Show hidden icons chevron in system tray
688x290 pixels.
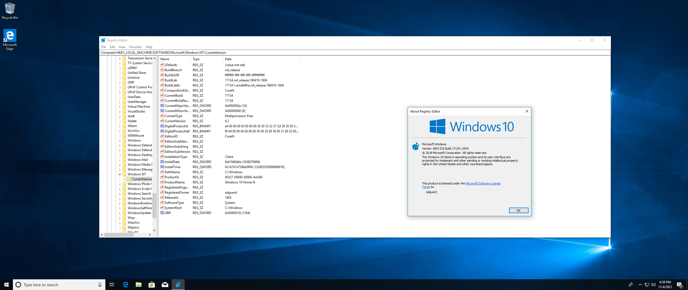click(x=640, y=285)
